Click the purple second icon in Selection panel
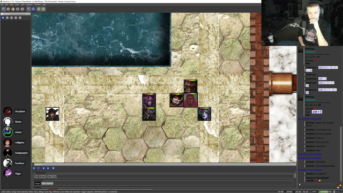This screenshot has width=343, height=193. pyautogui.click(x=38, y=168)
